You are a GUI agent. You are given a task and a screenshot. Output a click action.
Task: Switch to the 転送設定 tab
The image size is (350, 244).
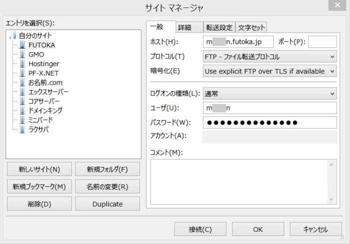[x=219, y=27]
